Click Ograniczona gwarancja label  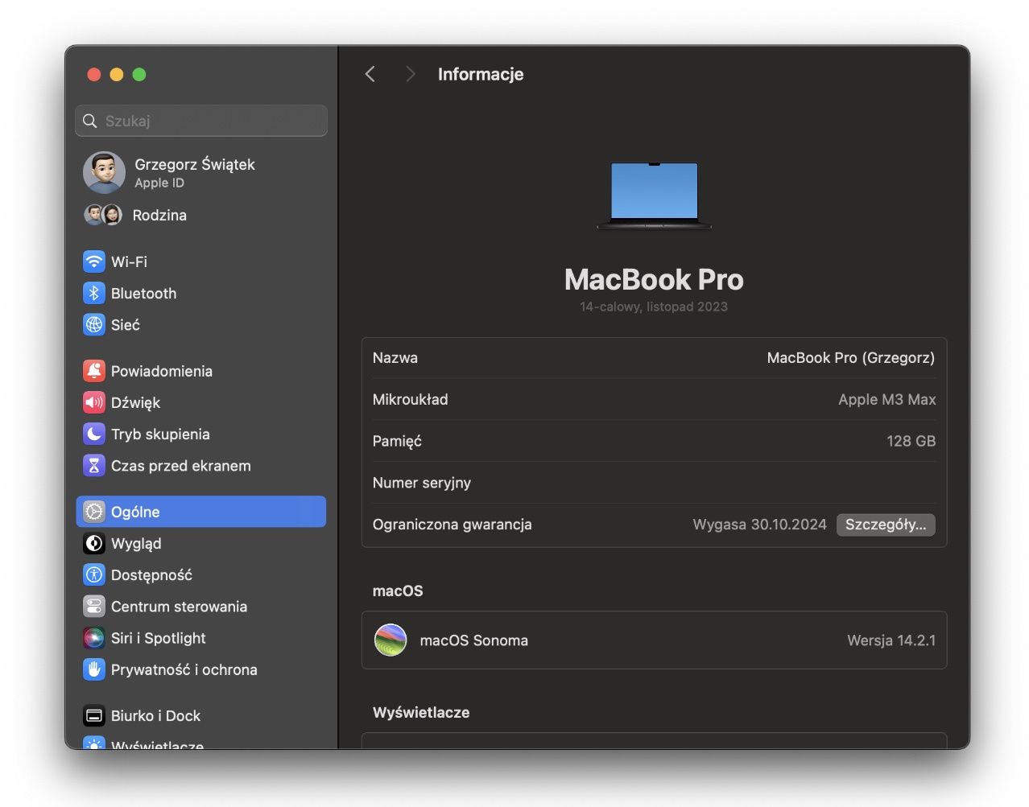coord(453,525)
